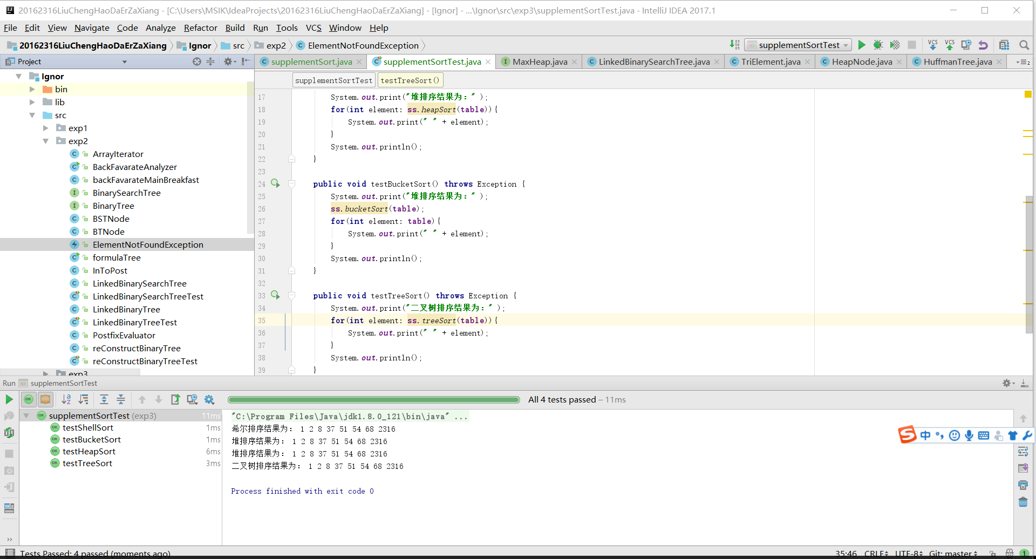Viewport: 1036px width, 559px height.
Task: Click Clear All trash icon in console
Action: [x=1023, y=502]
